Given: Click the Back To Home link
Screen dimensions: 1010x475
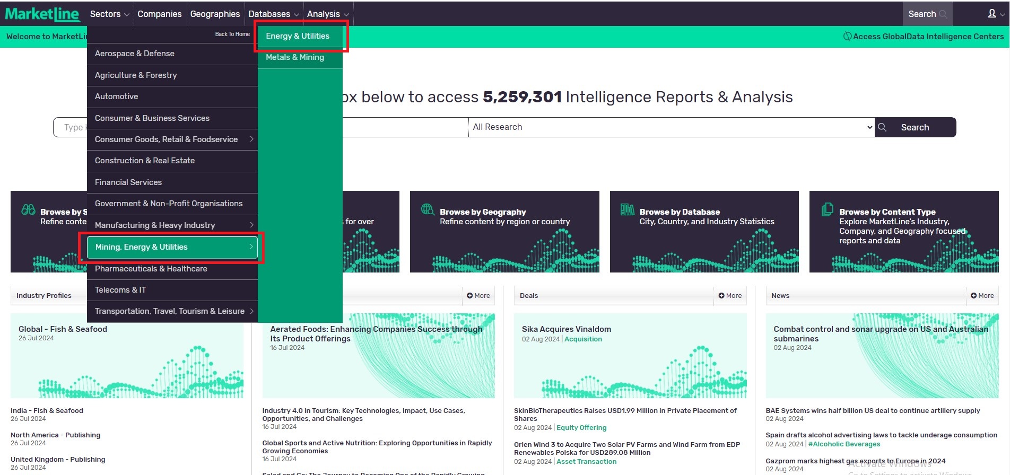Looking at the screenshot, I should point(232,34).
